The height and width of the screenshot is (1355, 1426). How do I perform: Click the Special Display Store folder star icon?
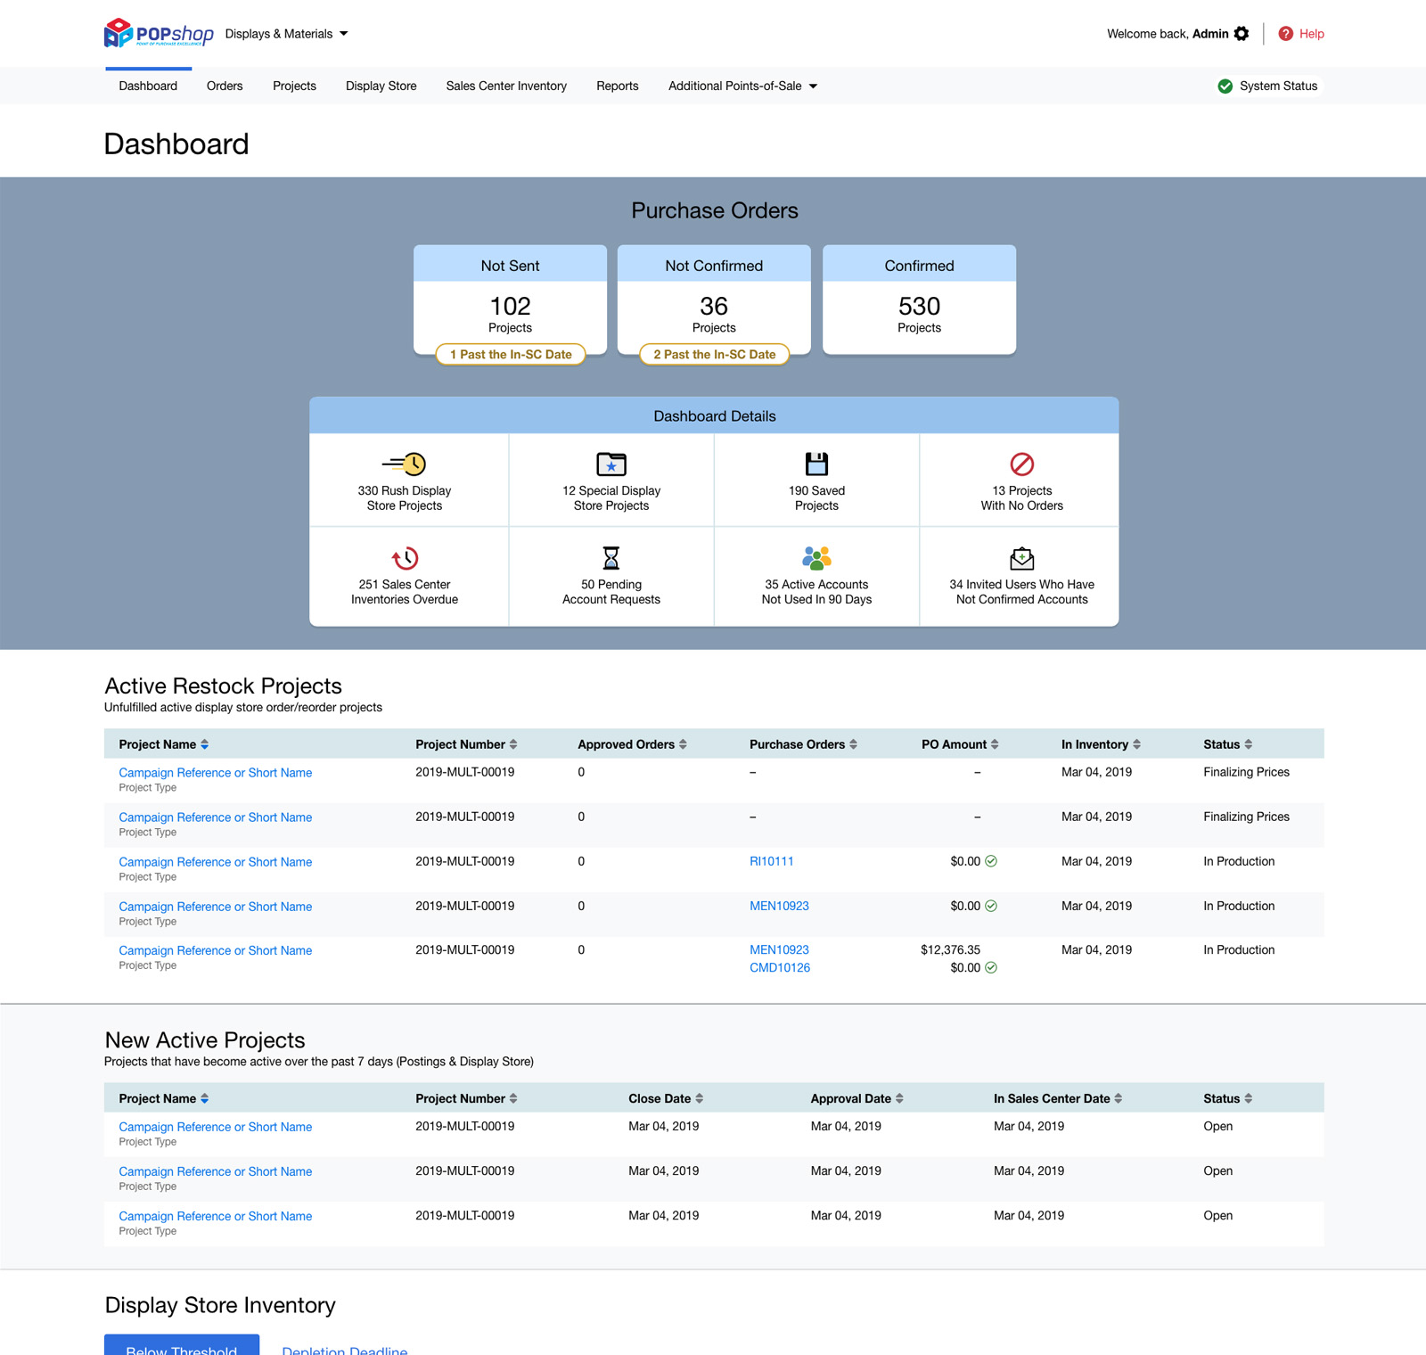611,464
